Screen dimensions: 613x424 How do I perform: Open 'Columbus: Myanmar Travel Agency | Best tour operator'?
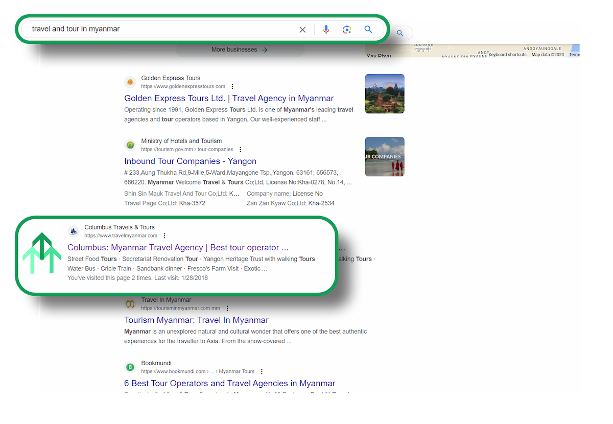(178, 248)
